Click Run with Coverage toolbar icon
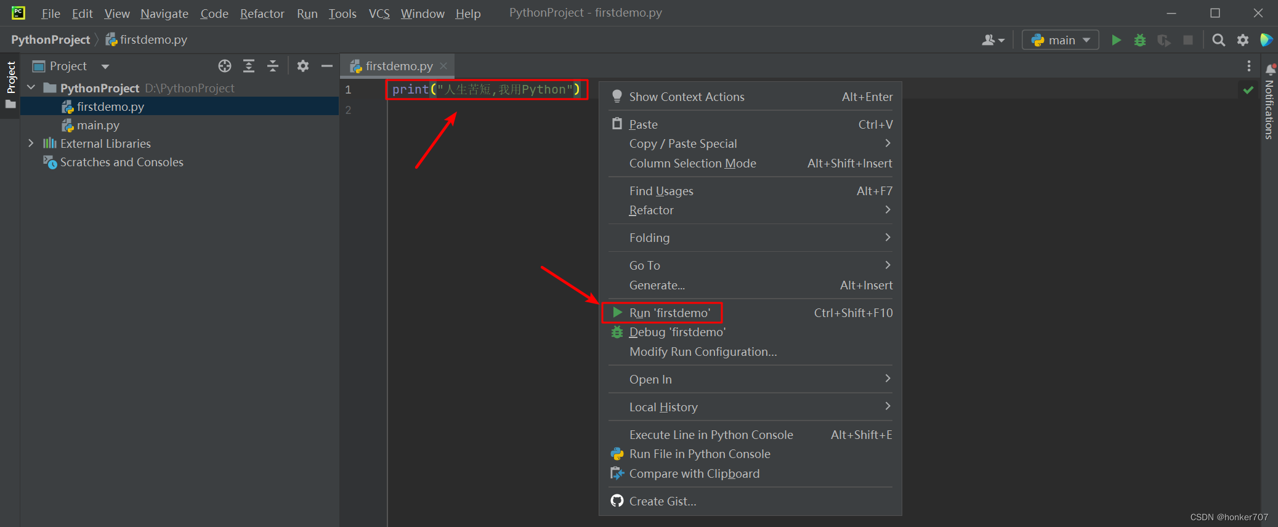 pos(1164,40)
